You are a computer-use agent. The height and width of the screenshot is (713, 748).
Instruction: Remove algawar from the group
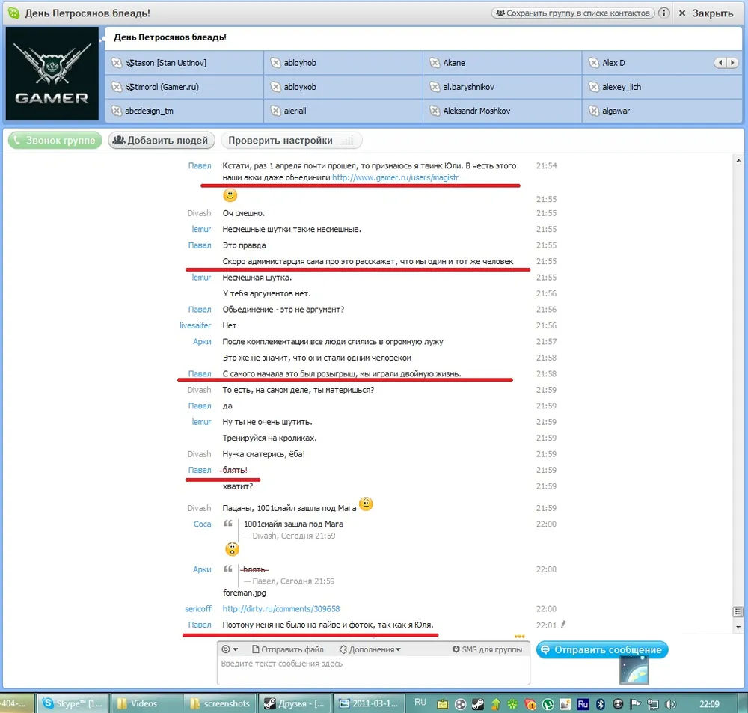coord(593,111)
